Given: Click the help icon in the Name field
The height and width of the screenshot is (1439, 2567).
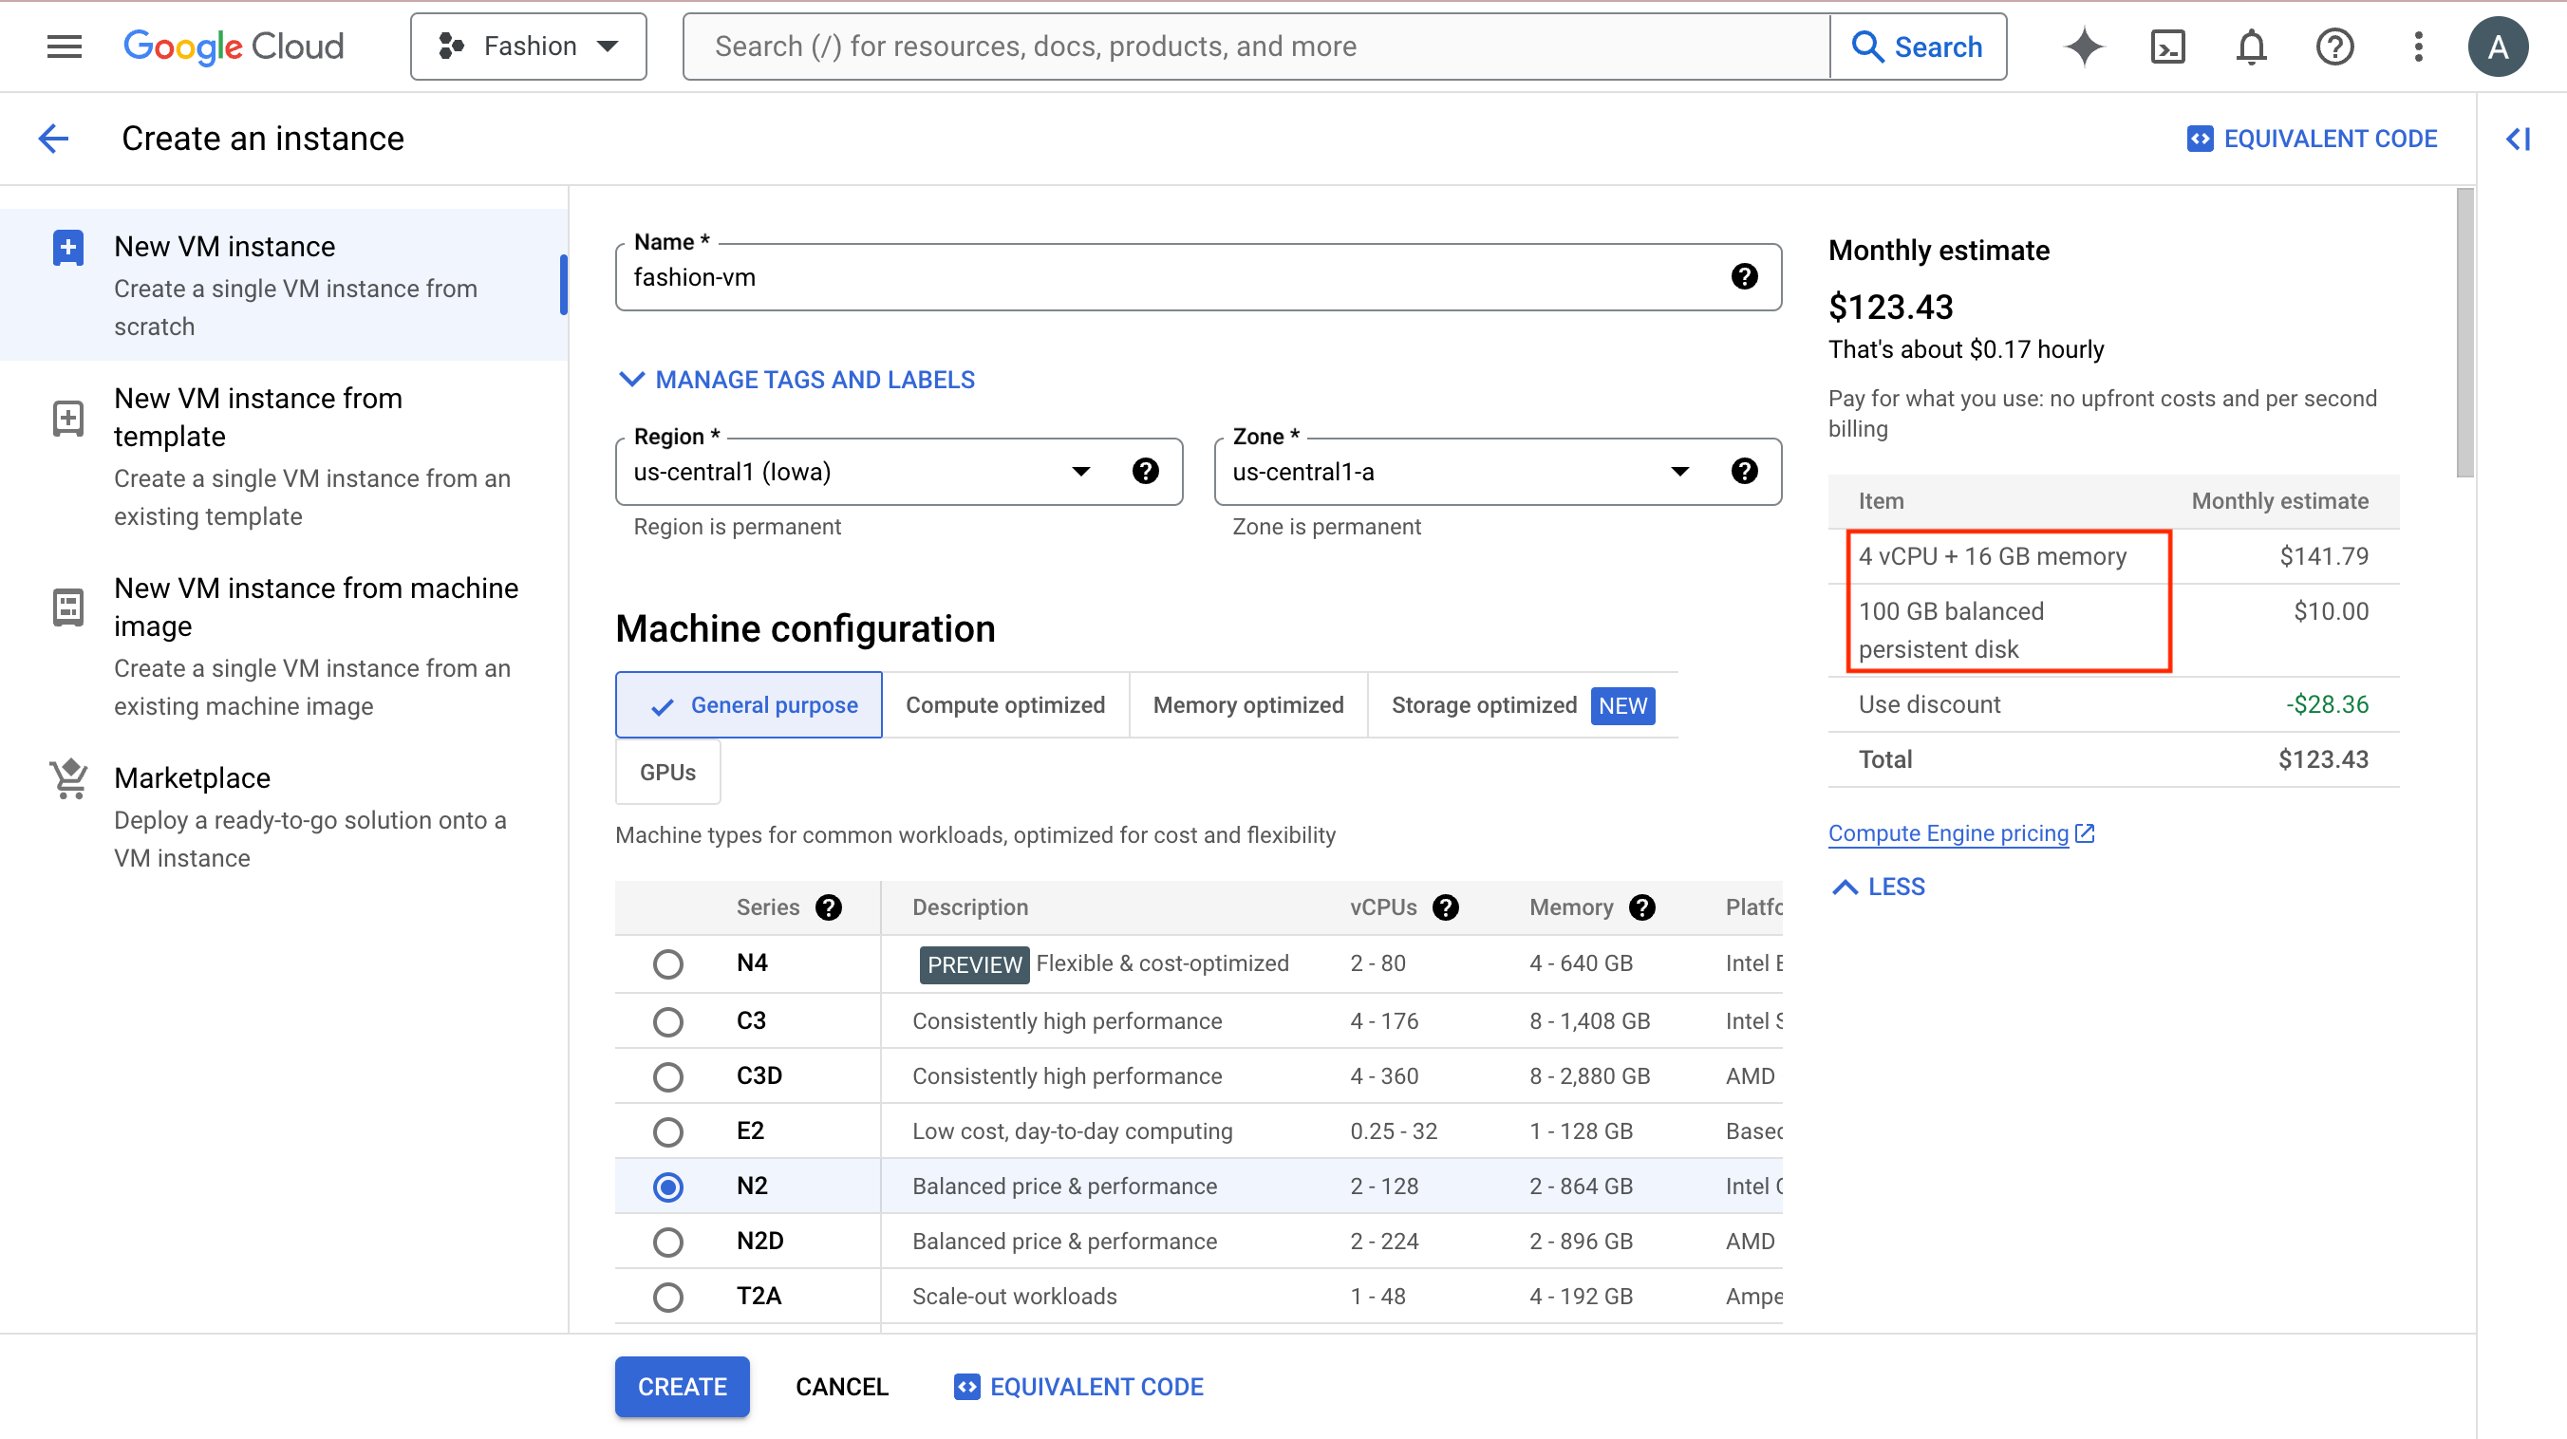Looking at the screenshot, I should [x=1743, y=276].
